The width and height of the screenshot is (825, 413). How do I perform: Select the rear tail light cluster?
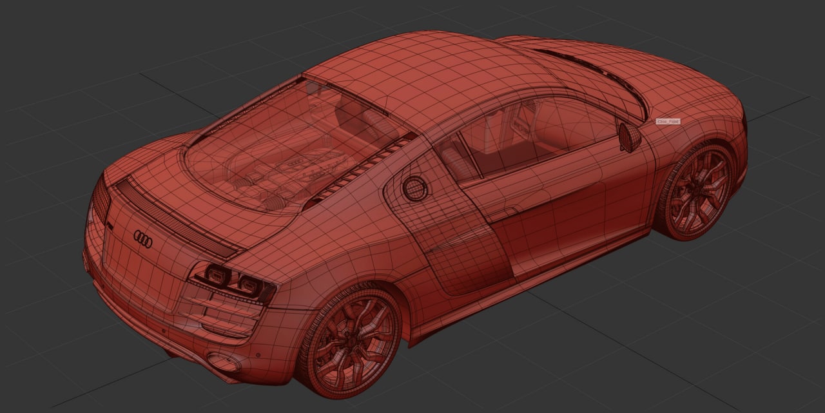233,281
